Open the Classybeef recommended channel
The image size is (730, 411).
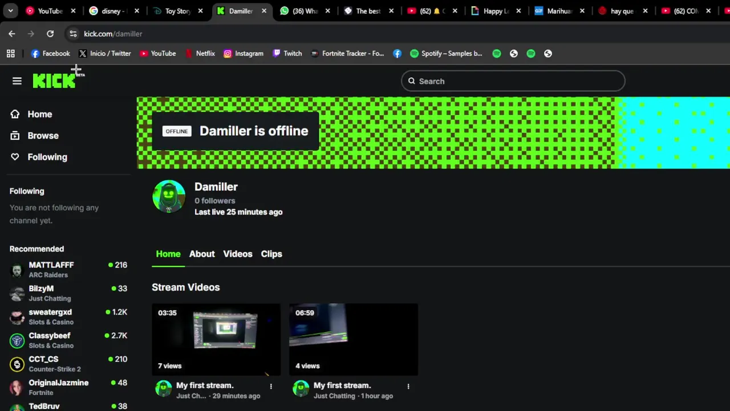tap(68, 340)
